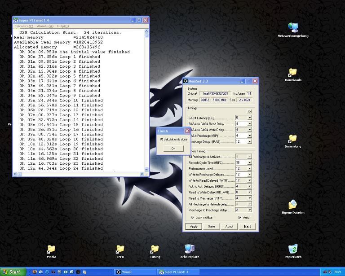Click Super PI vertical scrollbar down arrow
Screen dimensions: 345x276
pos(146,170)
